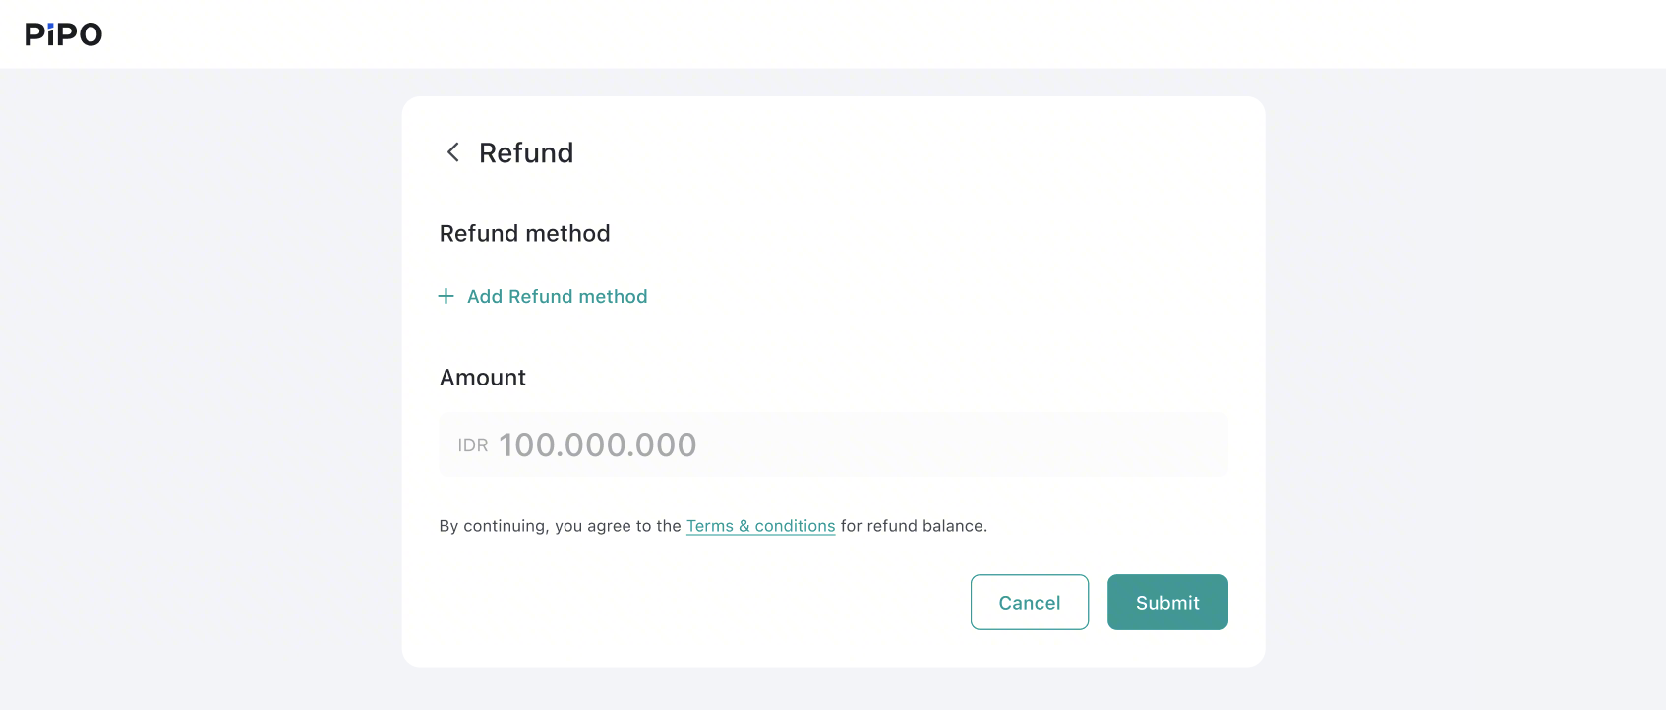1666x710 pixels.
Task: Cancel the refund request
Action: (x=1030, y=602)
